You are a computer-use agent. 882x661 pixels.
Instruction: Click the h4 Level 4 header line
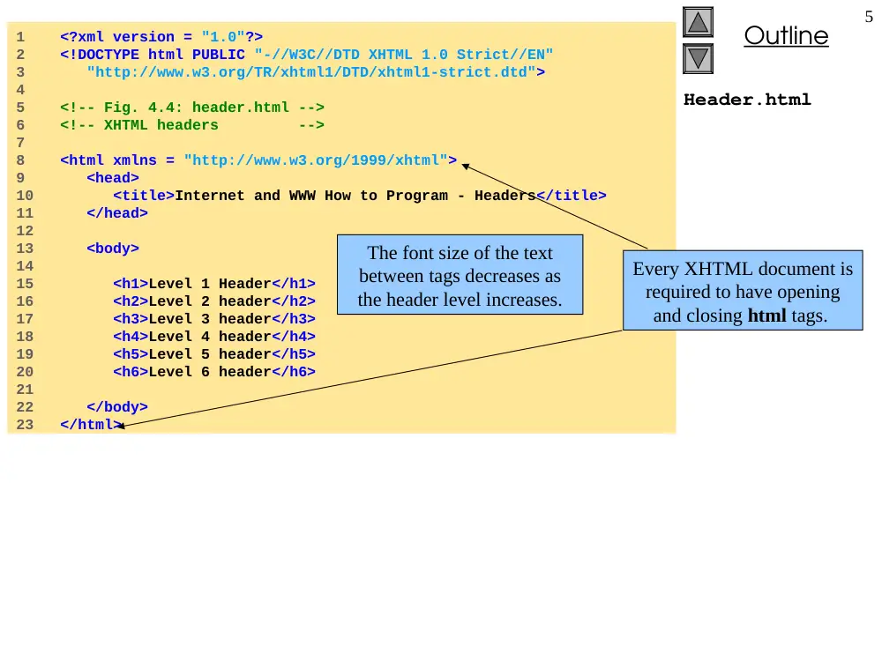[x=214, y=337]
